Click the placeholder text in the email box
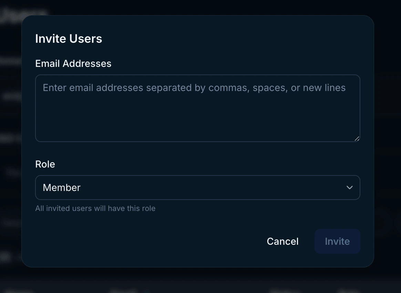Image resolution: width=401 pixels, height=293 pixels. pos(194,88)
